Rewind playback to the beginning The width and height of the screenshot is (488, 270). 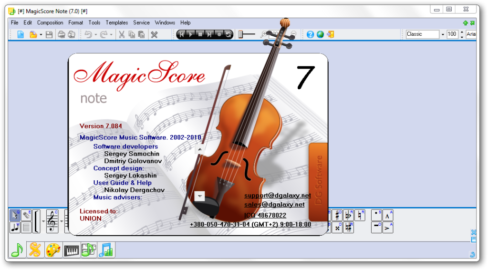pos(182,34)
